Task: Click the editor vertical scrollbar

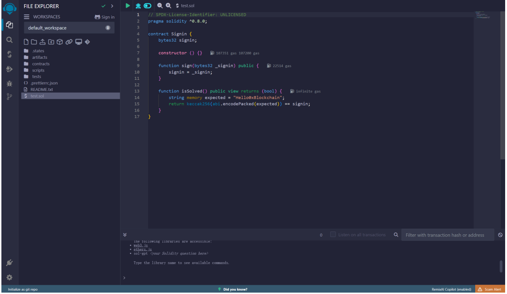Action: pos(502,85)
